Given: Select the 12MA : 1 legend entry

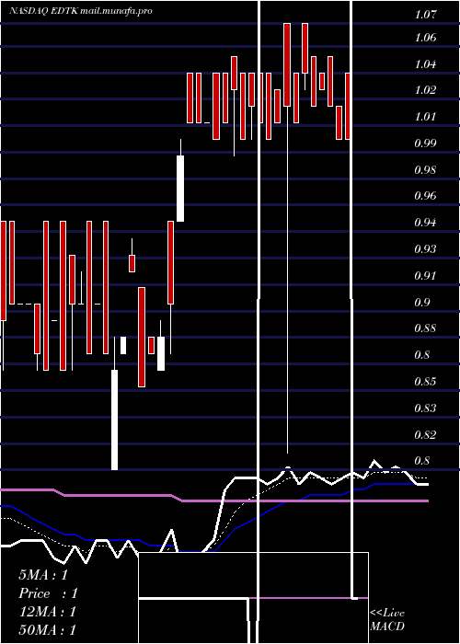Looking at the screenshot, I should [x=48, y=612].
